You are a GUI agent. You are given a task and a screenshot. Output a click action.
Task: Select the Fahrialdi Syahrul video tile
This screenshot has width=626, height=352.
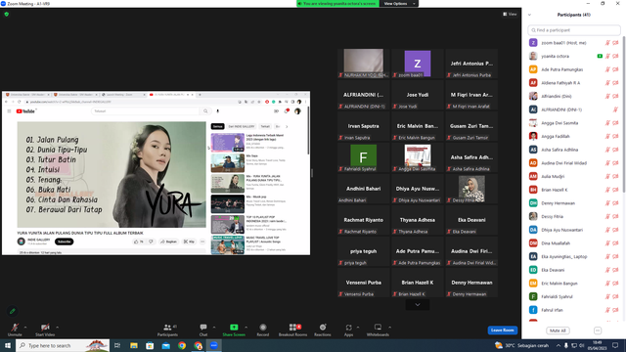(x=363, y=157)
